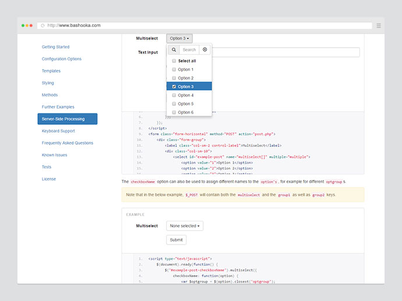Check the Option 1 checkbox
This screenshot has height=301, width=402.
point(174,70)
